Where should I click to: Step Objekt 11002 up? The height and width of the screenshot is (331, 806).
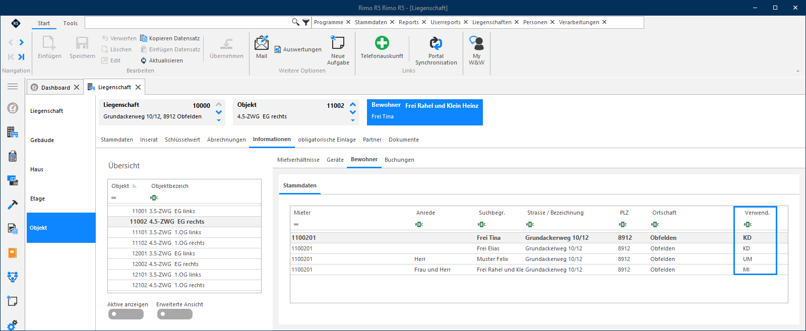click(x=353, y=105)
